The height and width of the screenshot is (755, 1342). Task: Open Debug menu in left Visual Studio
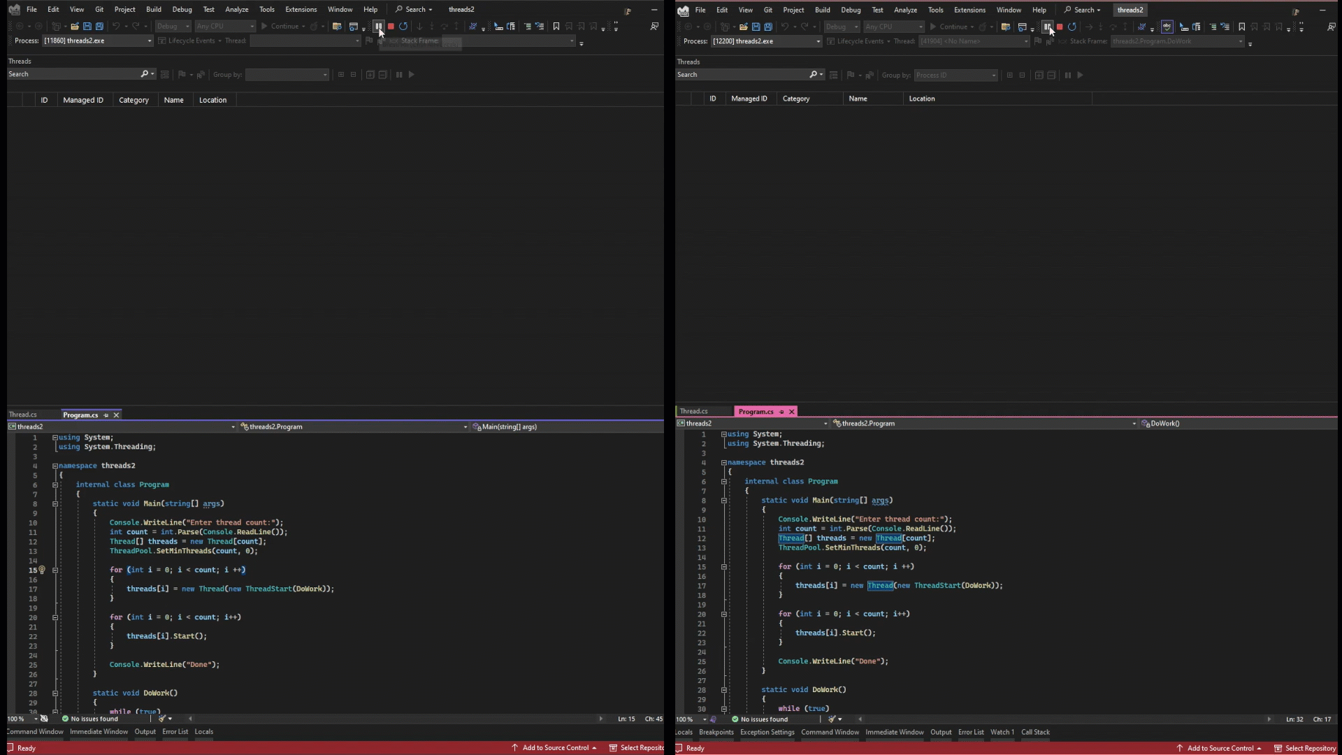tap(182, 9)
